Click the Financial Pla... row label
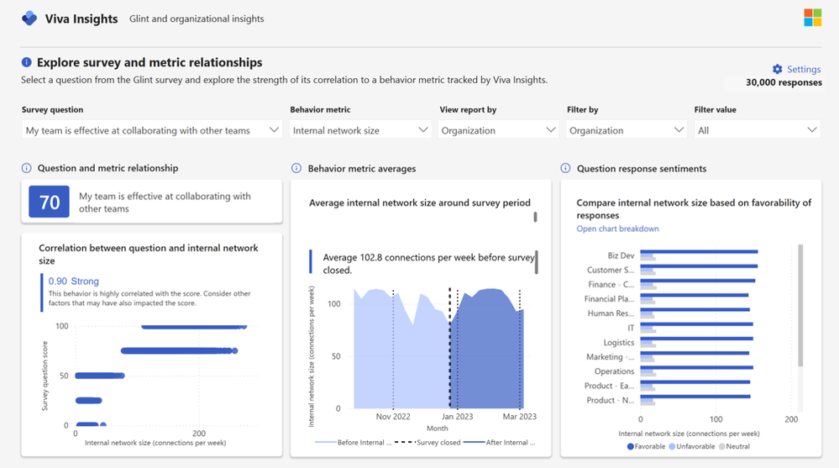 click(609, 299)
